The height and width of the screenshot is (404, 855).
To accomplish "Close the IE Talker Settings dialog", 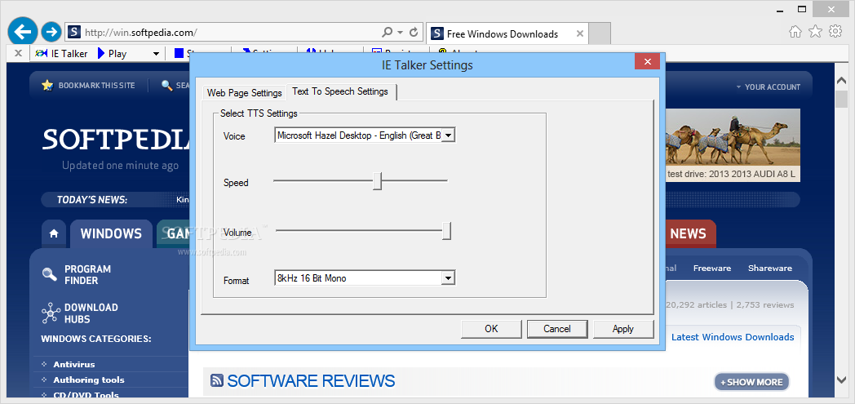I will (x=647, y=61).
